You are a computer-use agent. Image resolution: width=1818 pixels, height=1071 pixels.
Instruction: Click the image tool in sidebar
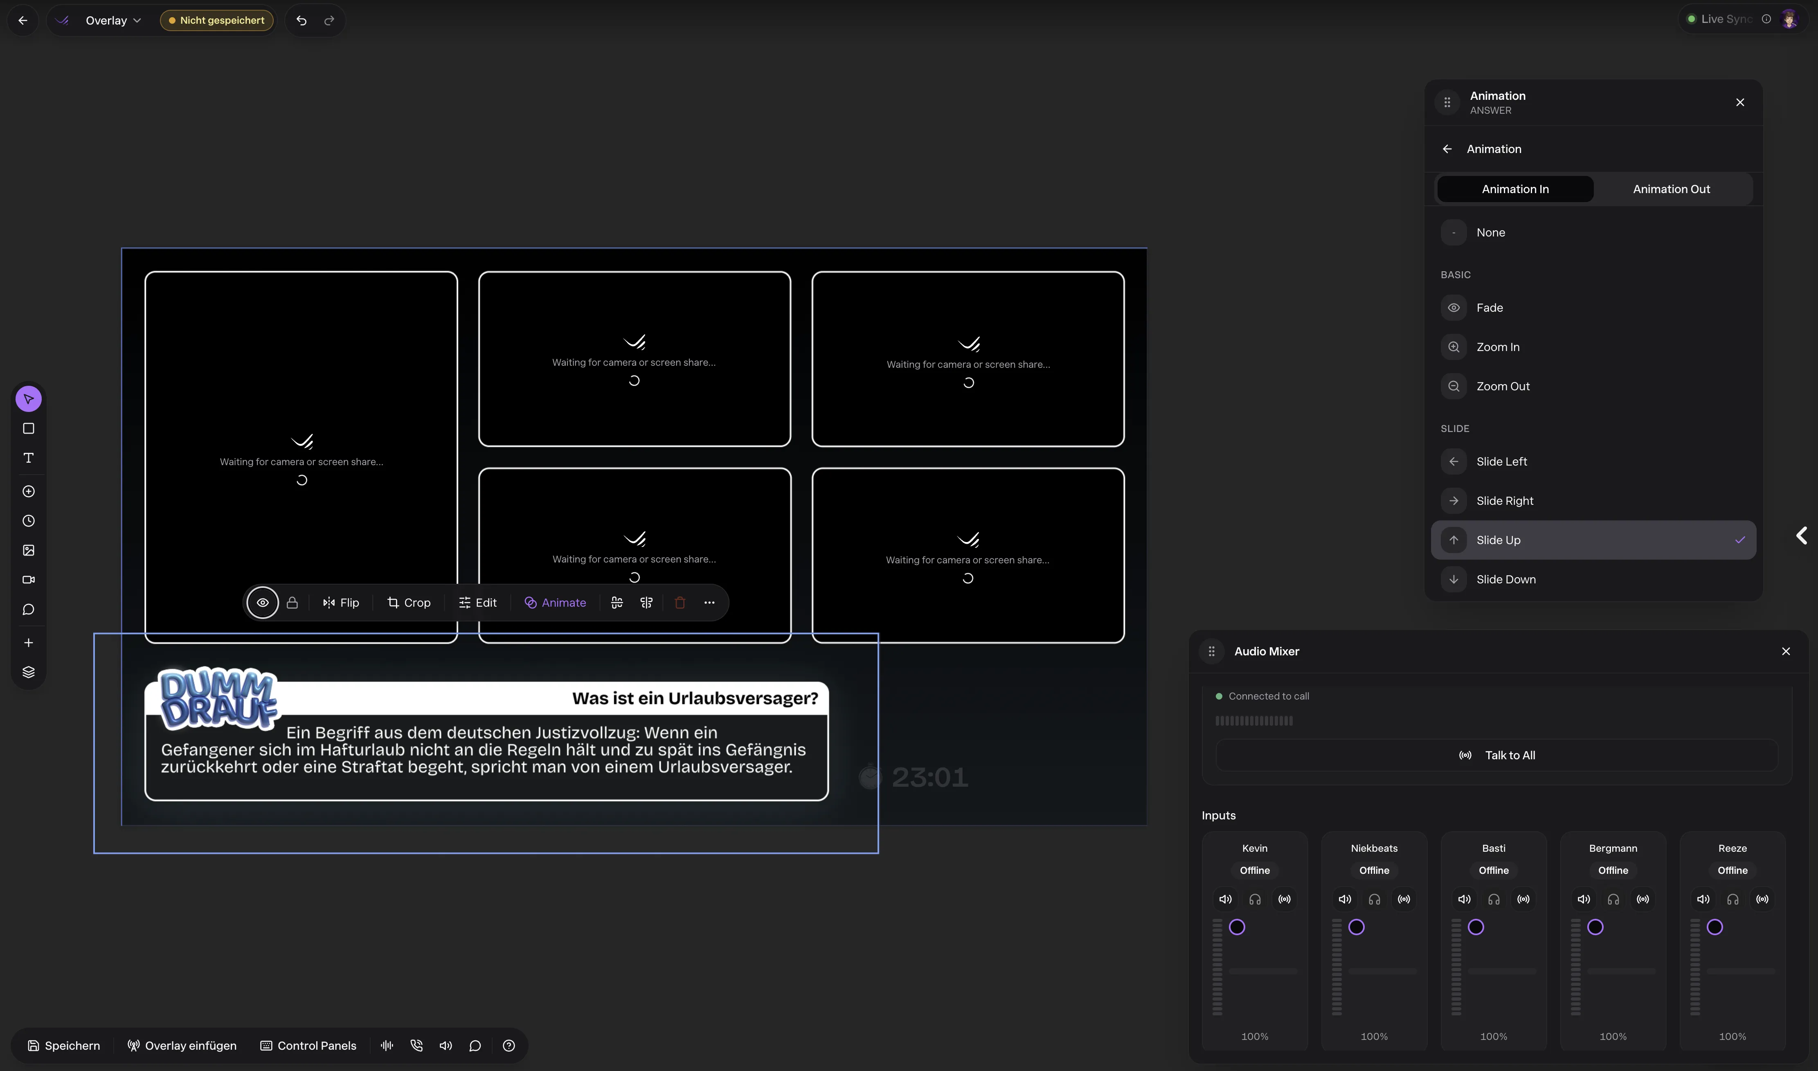(x=29, y=551)
